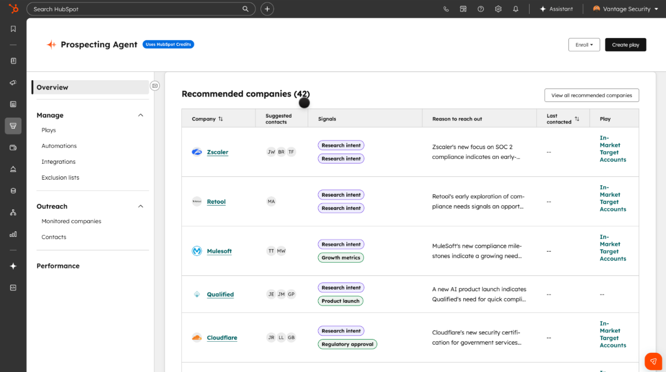Click the Mulesoft company logo
This screenshot has width=666, height=372.
click(x=197, y=251)
